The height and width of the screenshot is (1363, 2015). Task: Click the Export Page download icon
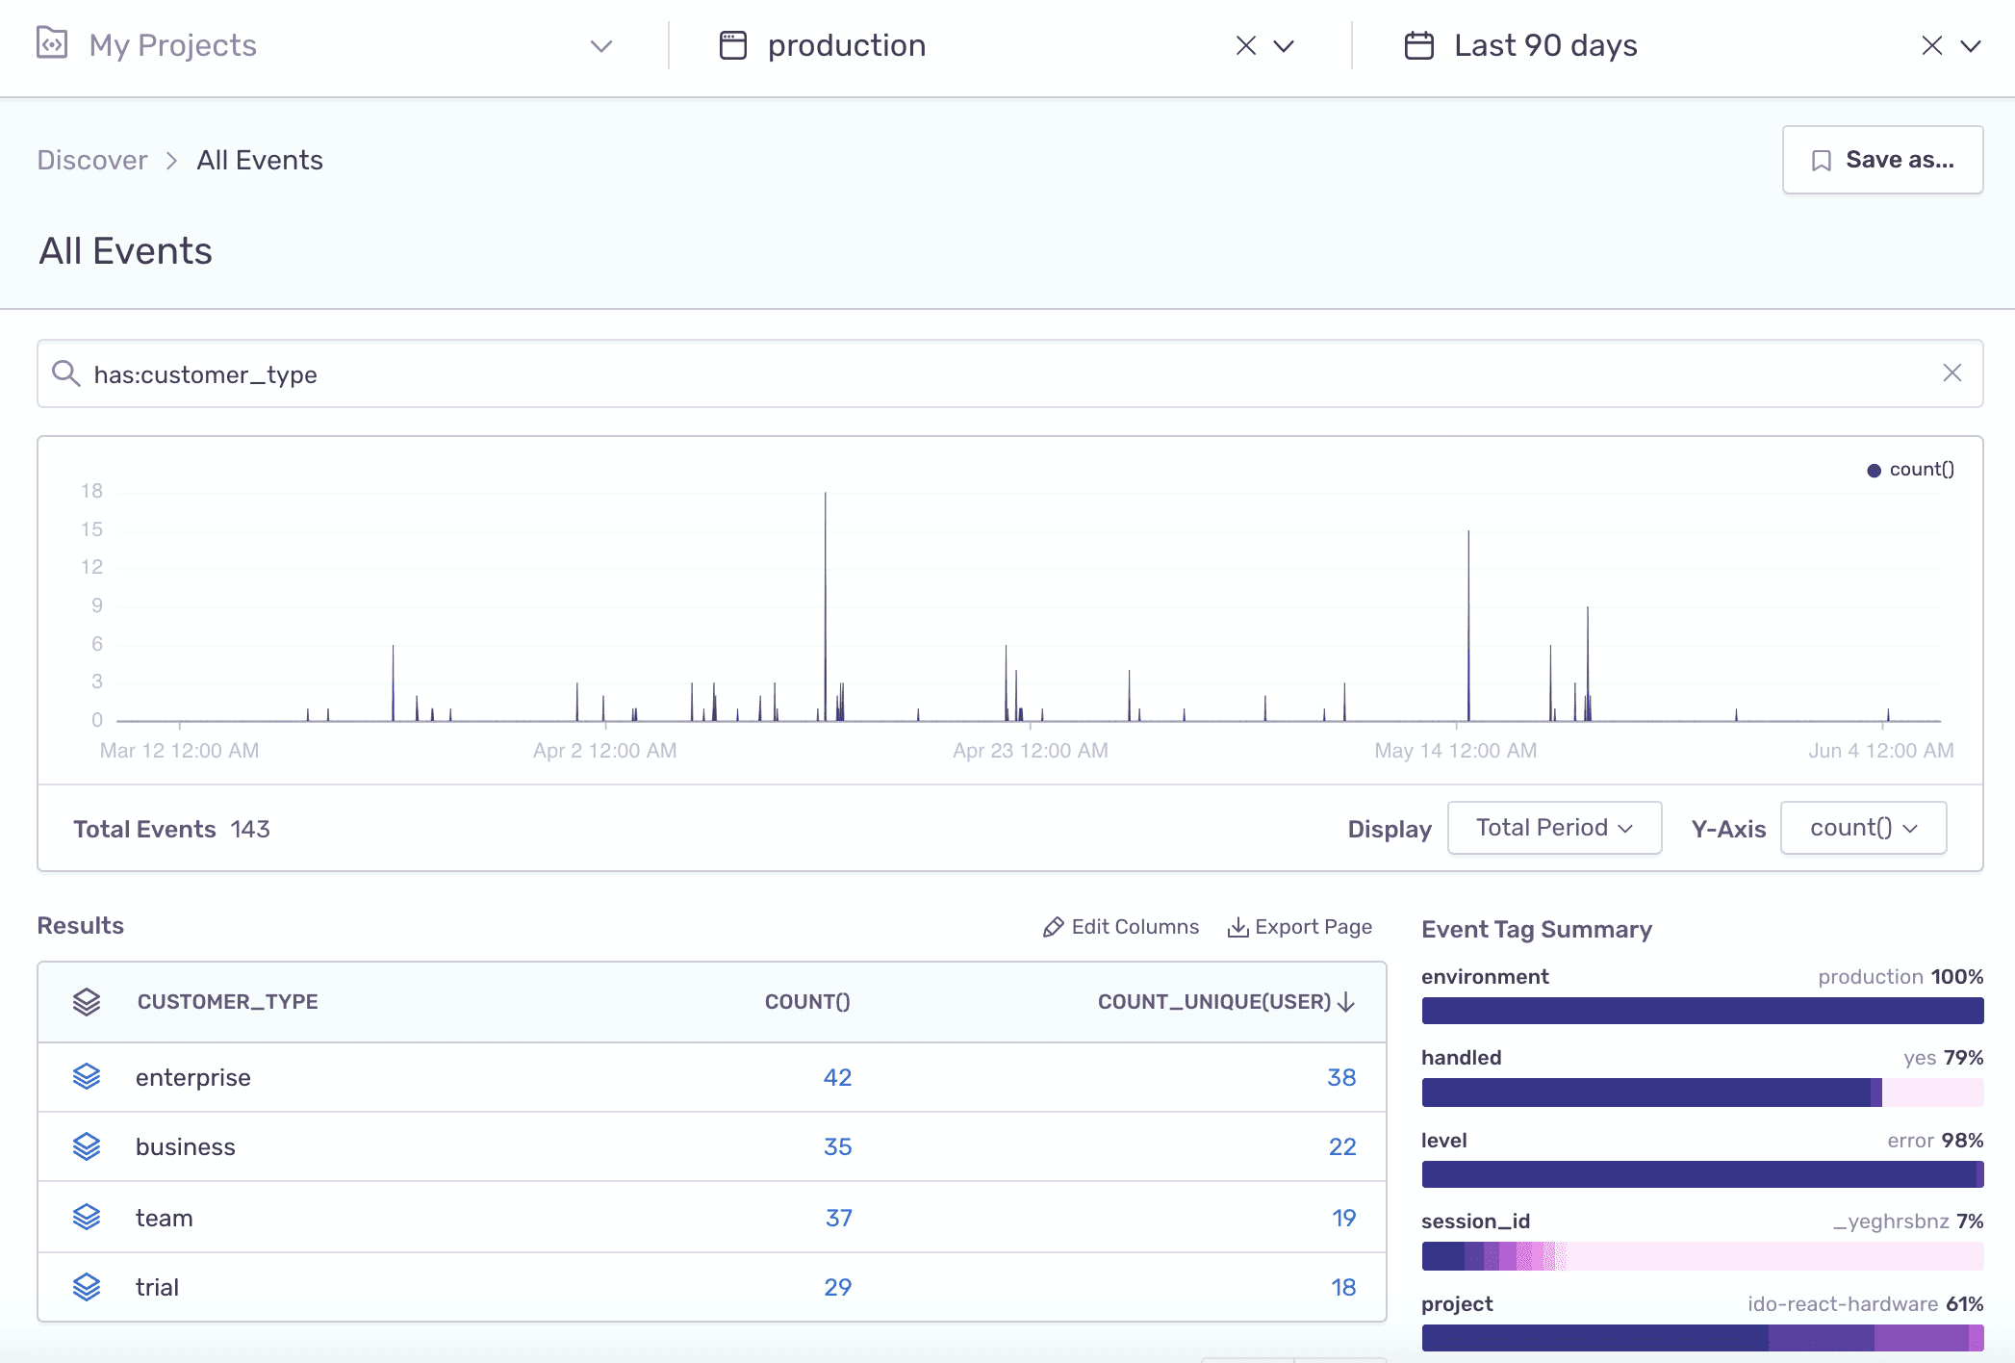click(x=1238, y=926)
